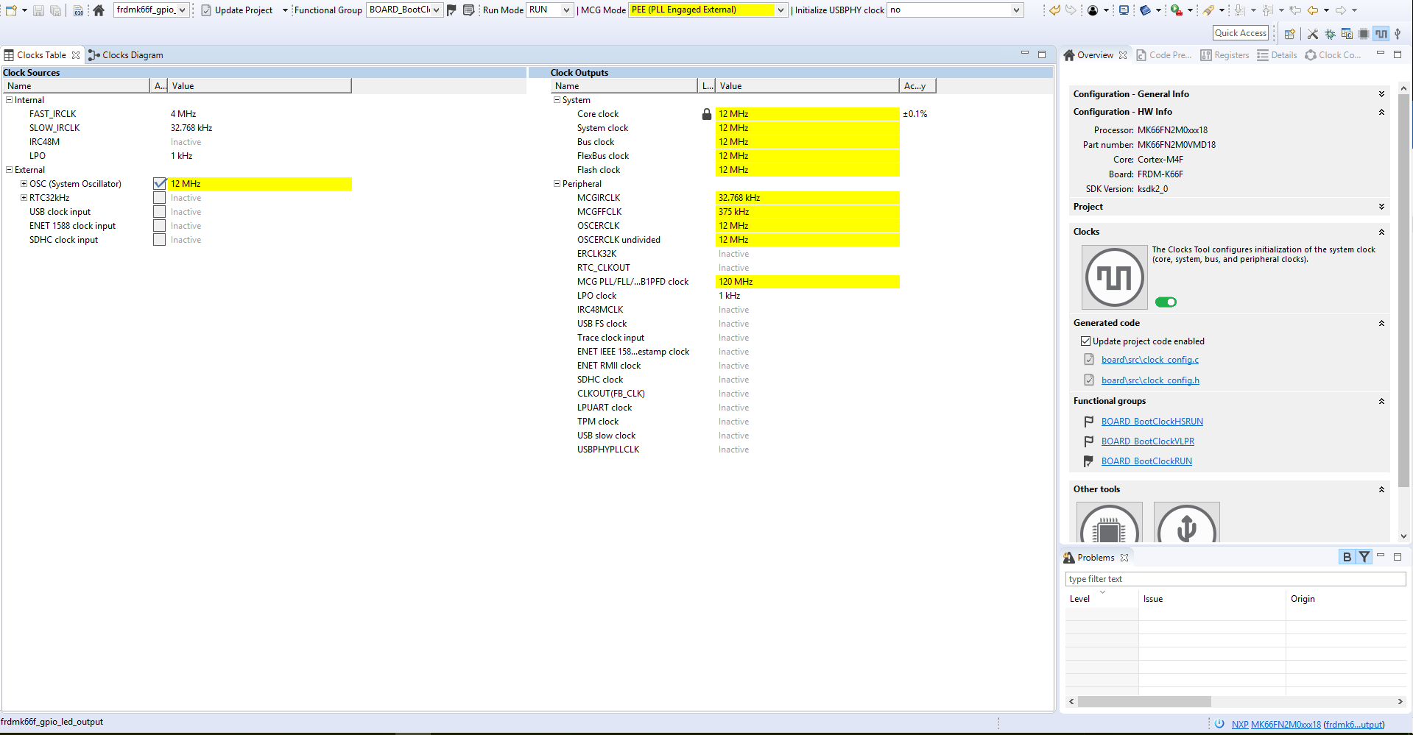Screen dimensions: 1413x735
Task: Uncheck the OSC System Oscillator checkbox
Action: pyautogui.click(x=160, y=184)
